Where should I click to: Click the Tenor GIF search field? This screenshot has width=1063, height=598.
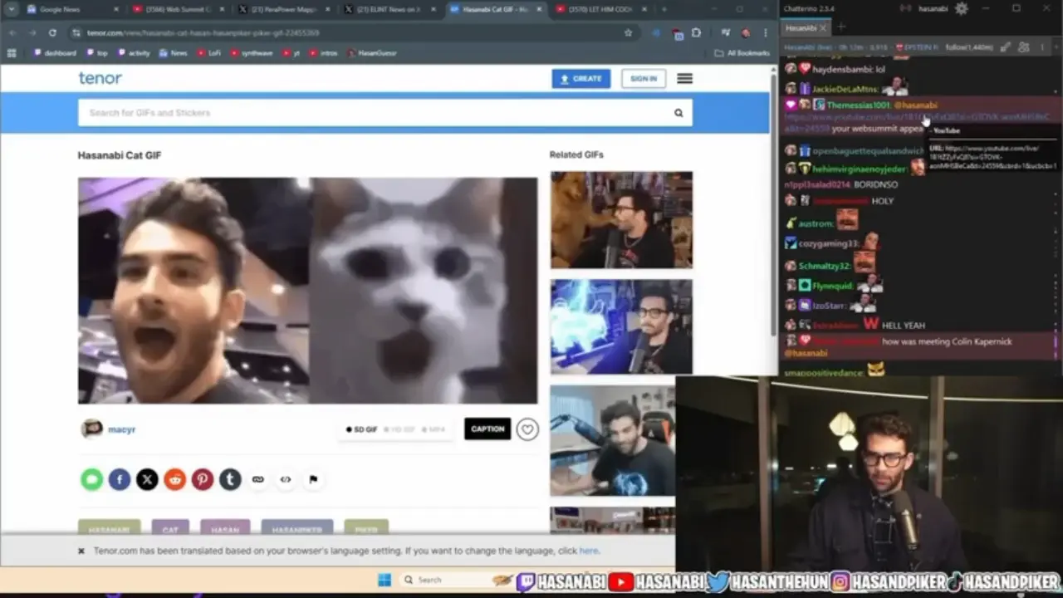374,113
